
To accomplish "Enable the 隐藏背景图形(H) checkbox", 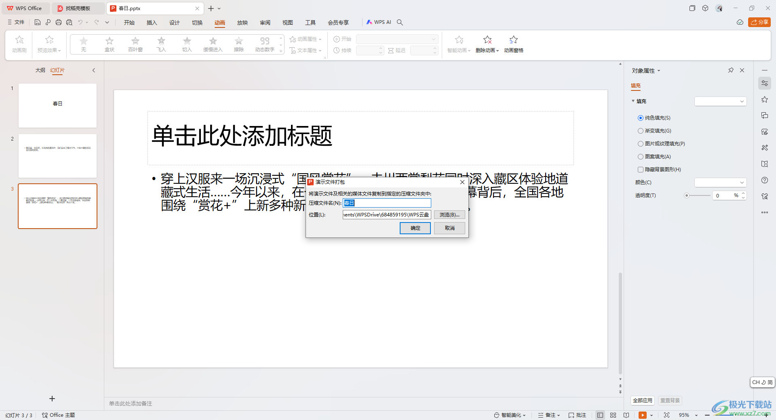I will (x=641, y=170).
